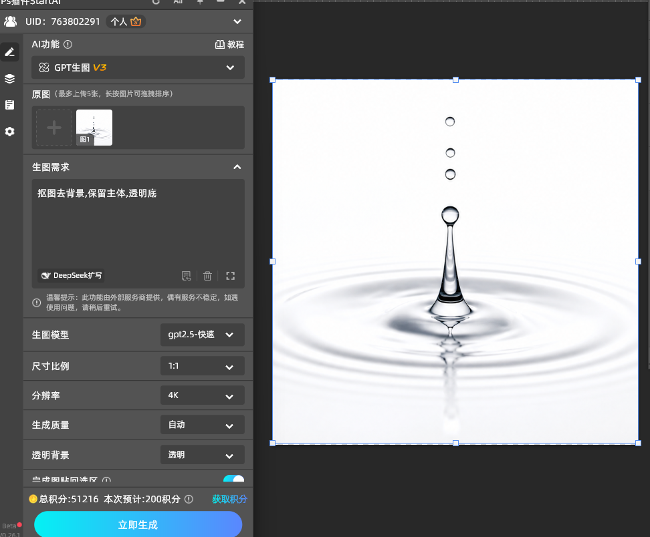Image resolution: width=650 pixels, height=537 pixels.
Task: Click the GPT生图 knot logo icon
Action: tap(44, 67)
